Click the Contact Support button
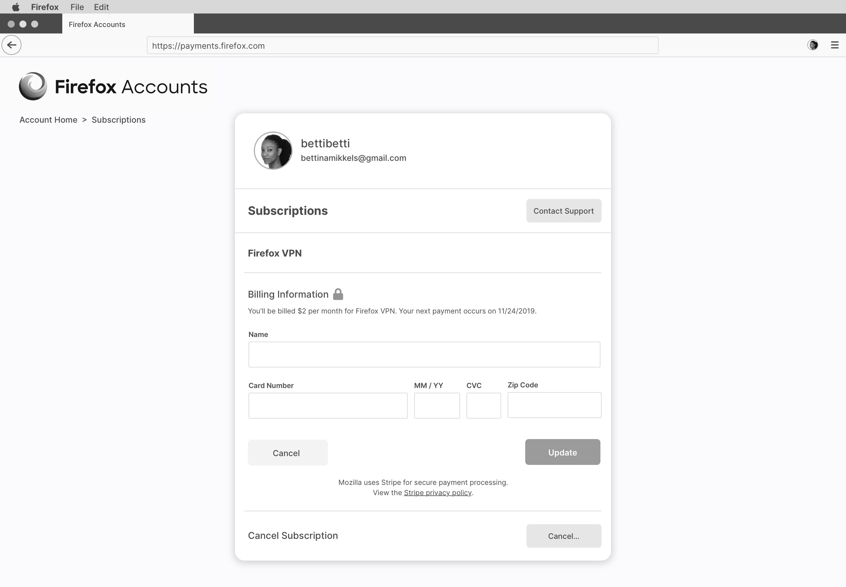The image size is (846, 587). click(x=564, y=211)
